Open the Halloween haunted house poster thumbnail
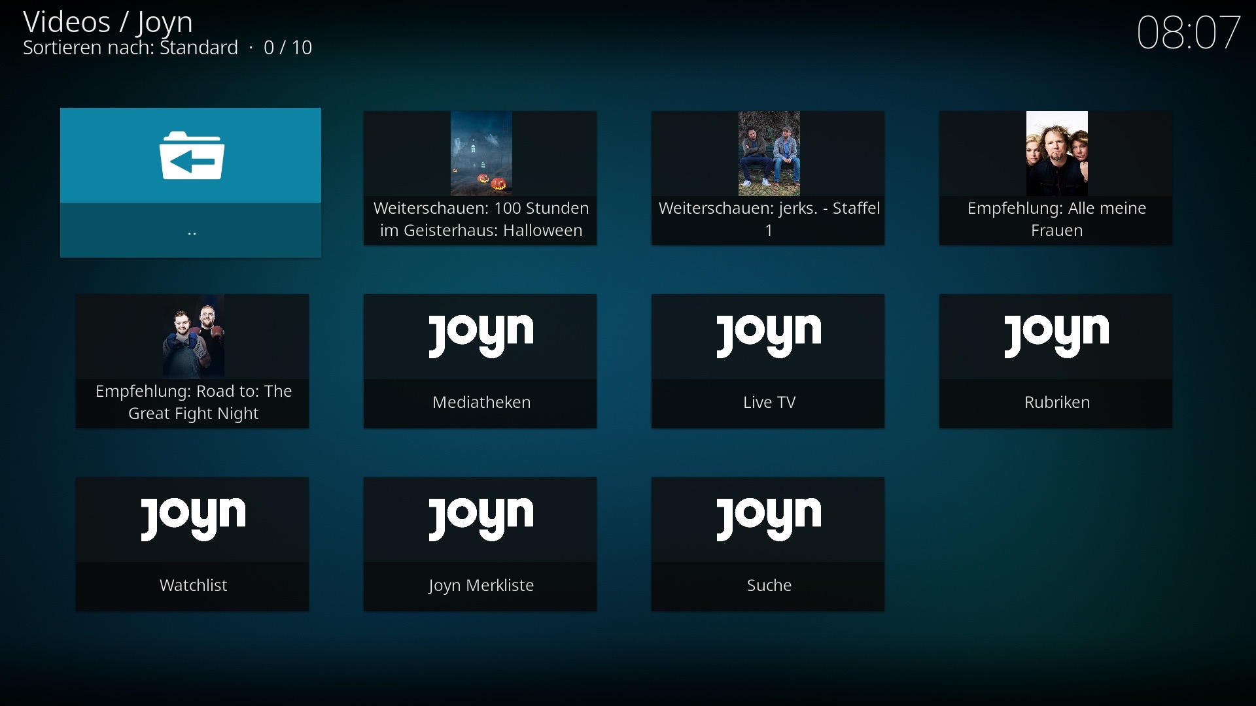Screen dimensions: 1256x706 pyautogui.click(x=481, y=154)
